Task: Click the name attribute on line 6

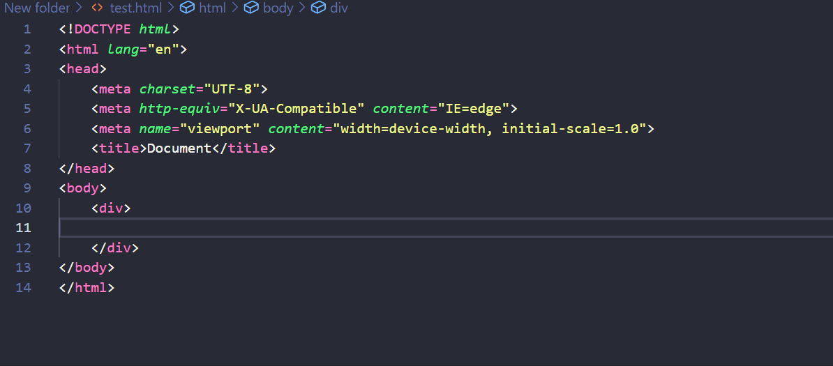Action: pyautogui.click(x=156, y=129)
